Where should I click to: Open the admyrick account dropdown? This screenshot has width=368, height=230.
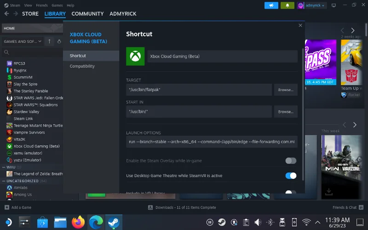coord(312,6)
